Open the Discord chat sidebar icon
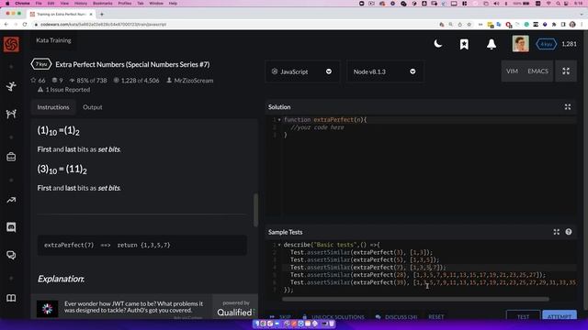 [x=11, y=227]
